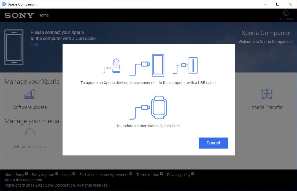
Task: Minimize the Xperia Companion window
Action: coord(265,4)
